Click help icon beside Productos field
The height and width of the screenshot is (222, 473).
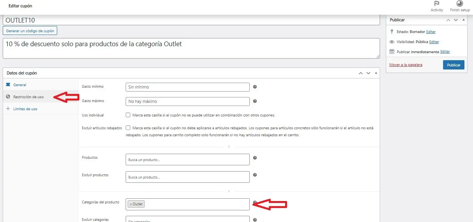pyautogui.click(x=255, y=158)
